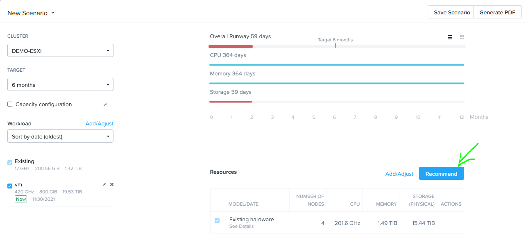Edit capacity configuration pencil icon
The height and width of the screenshot is (236, 528).
coord(105,104)
